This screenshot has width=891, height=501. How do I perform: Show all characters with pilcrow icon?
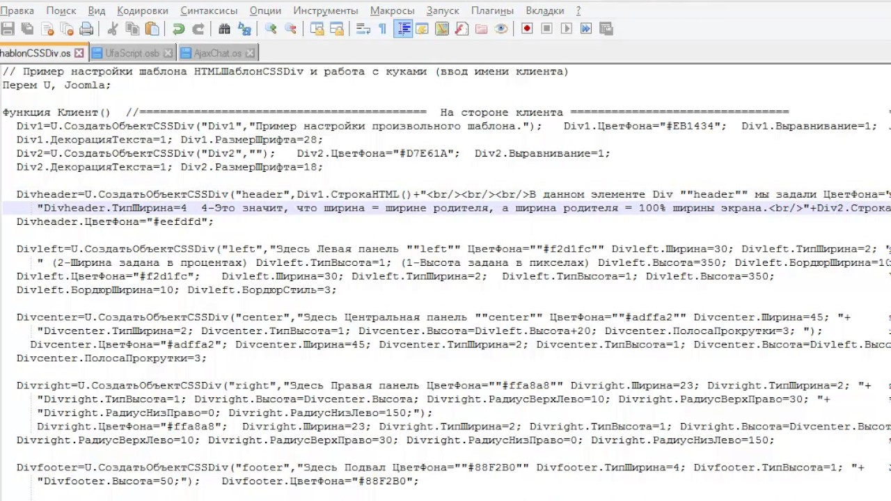382,29
